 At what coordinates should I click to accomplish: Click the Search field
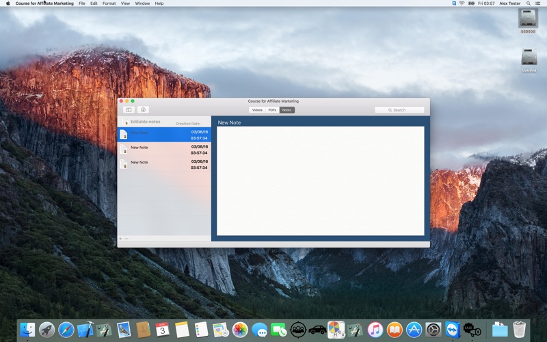(x=399, y=109)
